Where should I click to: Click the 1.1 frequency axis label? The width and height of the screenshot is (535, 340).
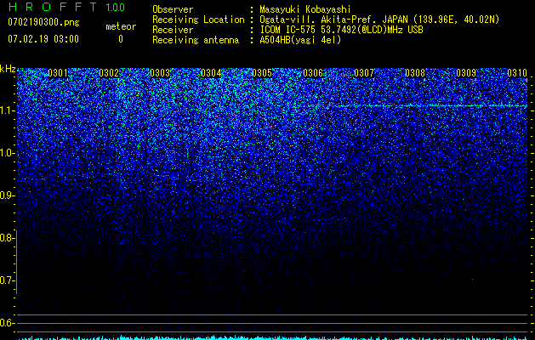(7, 110)
